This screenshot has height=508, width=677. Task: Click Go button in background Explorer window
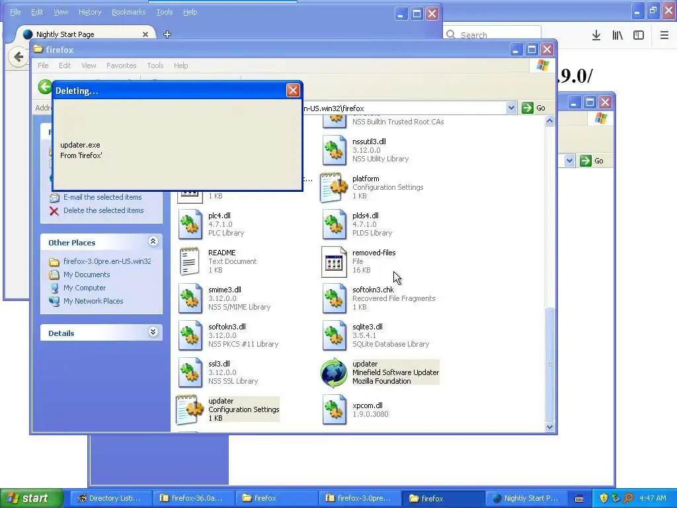point(592,161)
